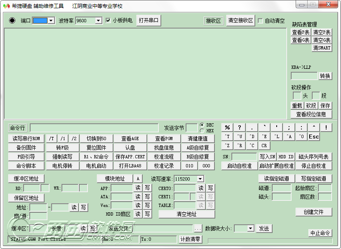Open the 读写速率 115200 dropdown
Screen dimensions: 341x249
pos(200,179)
